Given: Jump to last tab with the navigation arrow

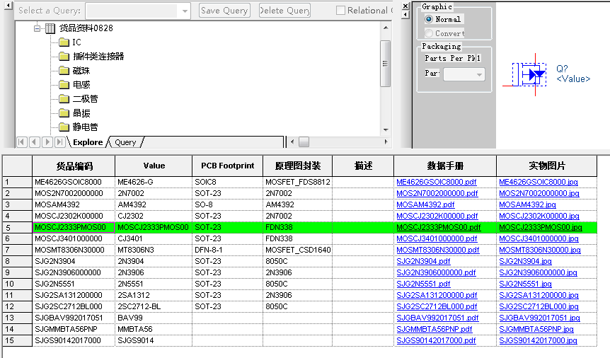Looking at the screenshot, I should (59, 142).
